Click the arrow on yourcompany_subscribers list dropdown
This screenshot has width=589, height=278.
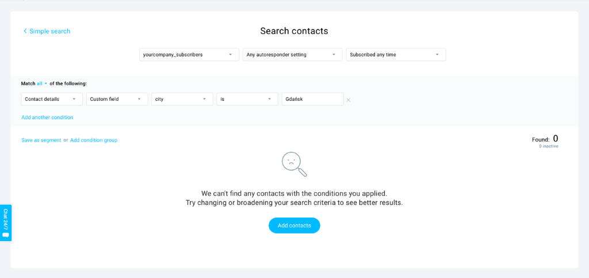(x=230, y=55)
